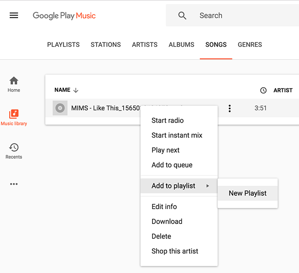Click the magnifying glass search icon
299x273 pixels.
[x=182, y=15]
